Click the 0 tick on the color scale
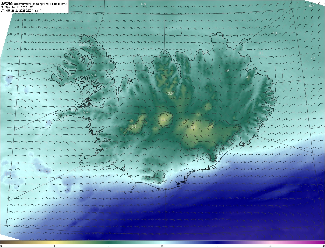Viewport: 325px width, 248px height. pos(1,246)
